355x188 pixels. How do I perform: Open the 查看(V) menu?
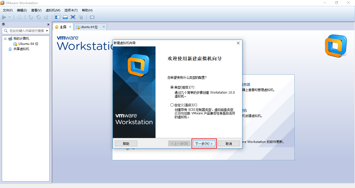coord(36,10)
